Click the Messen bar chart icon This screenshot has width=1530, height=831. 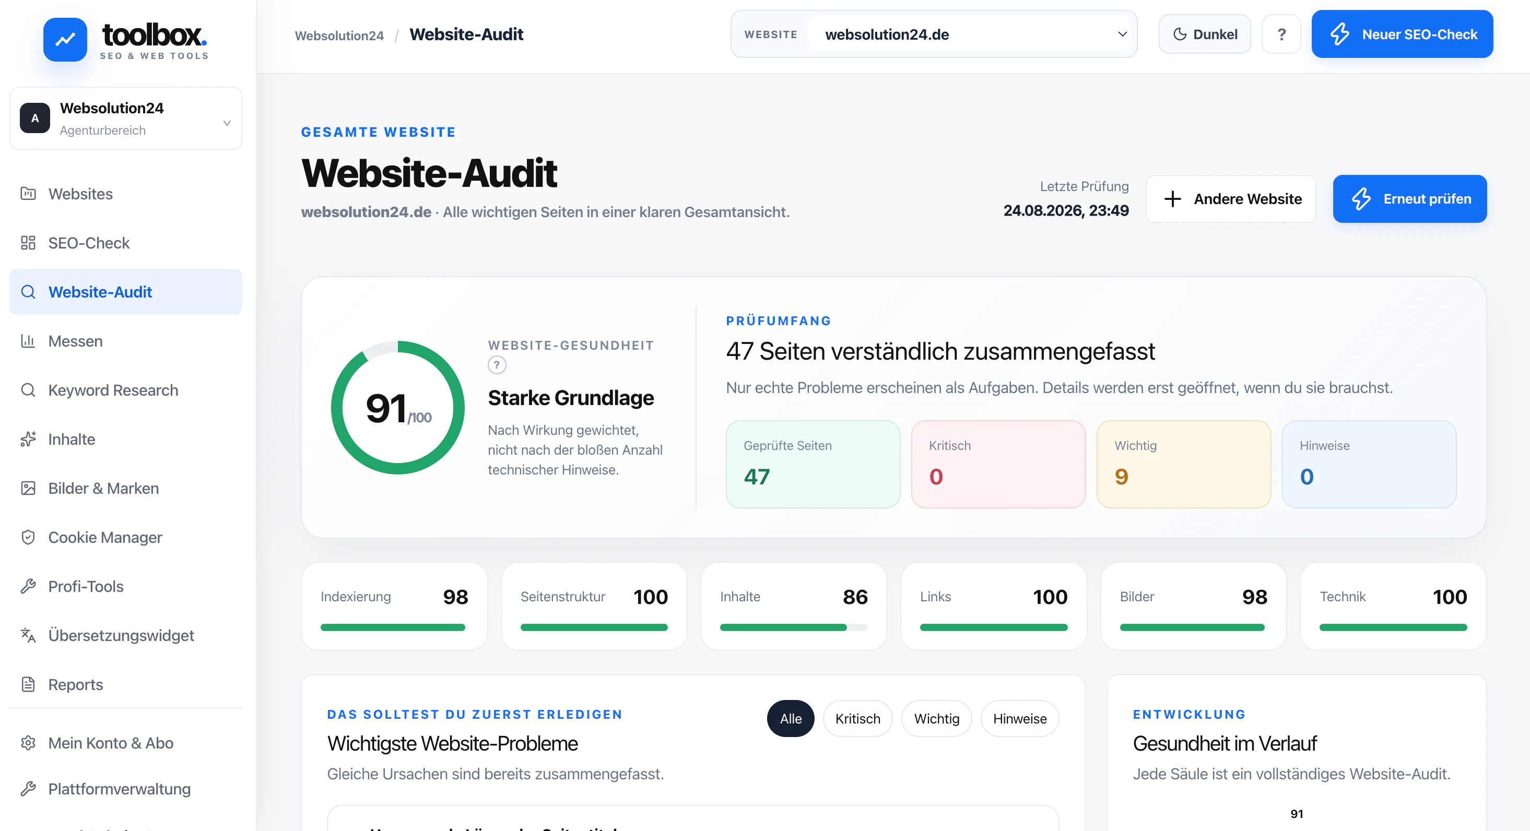pos(28,341)
